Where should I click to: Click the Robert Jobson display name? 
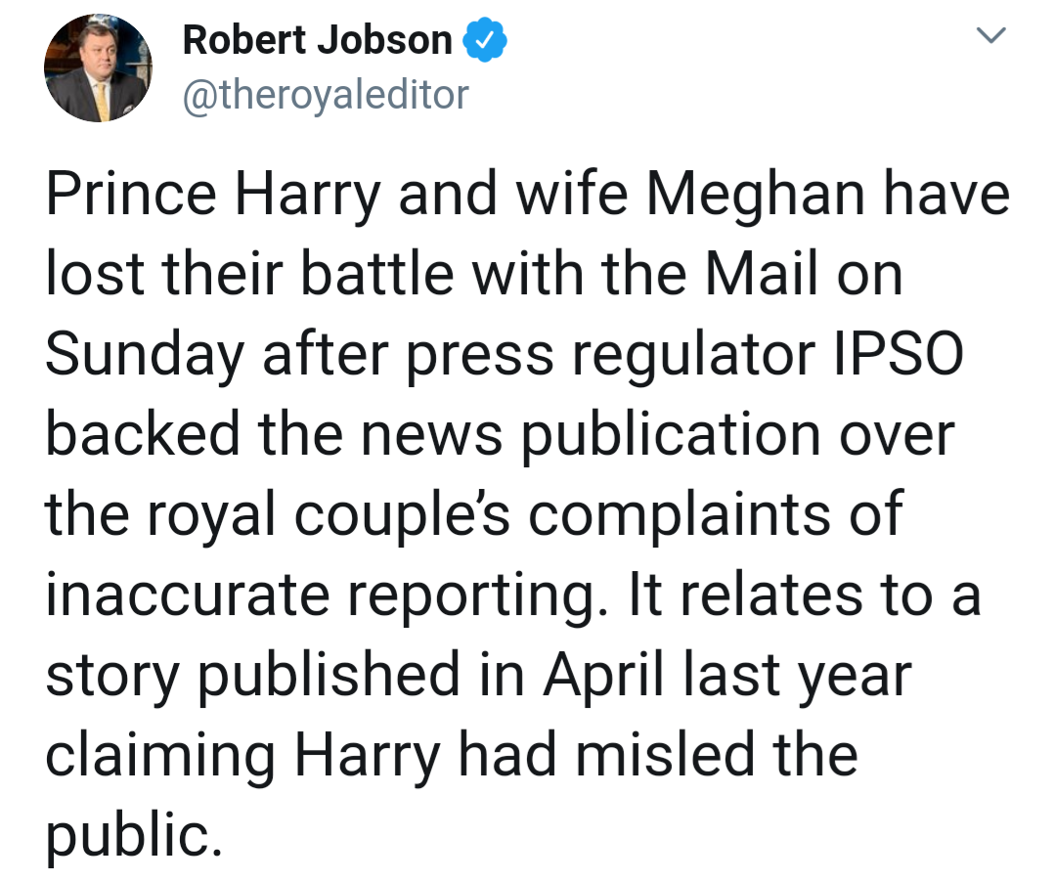pyautogui.click(x=317, y=40)
